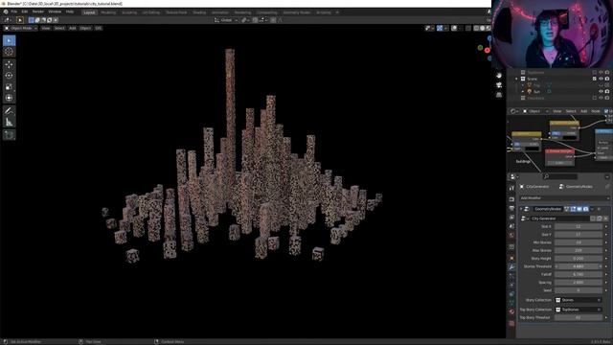The image size is (613, 345).
Task: Toggle Scene collection exclude checkbox
Action: 595,79
